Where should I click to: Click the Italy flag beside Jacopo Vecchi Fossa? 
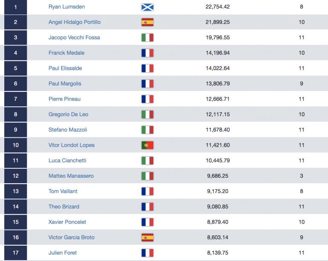pos(147,37)
